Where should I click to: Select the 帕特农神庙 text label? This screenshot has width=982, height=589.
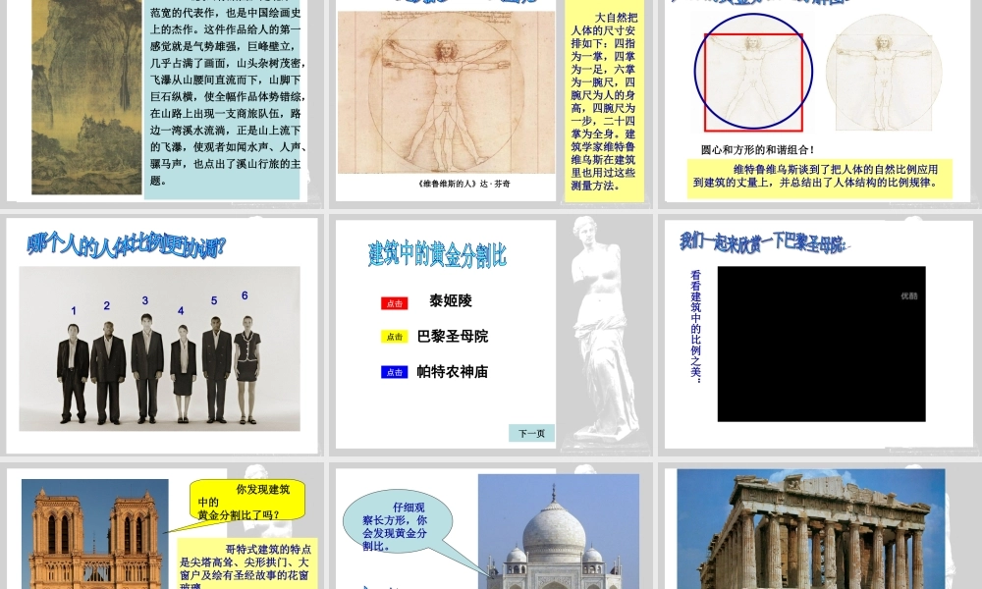point(452,372)
